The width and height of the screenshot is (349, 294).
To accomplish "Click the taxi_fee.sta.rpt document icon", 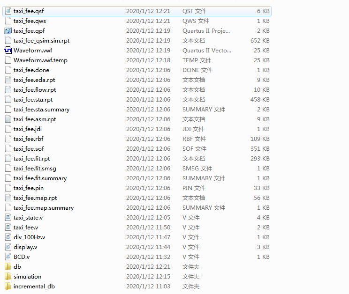I will tap(8, 99).
